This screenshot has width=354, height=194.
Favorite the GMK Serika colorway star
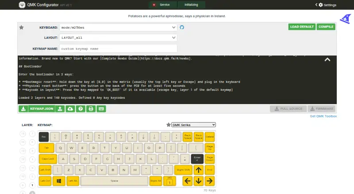click(x=169, y=125)
